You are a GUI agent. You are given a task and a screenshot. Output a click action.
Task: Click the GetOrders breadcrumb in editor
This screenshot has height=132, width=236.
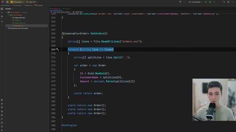click(78, 12)
